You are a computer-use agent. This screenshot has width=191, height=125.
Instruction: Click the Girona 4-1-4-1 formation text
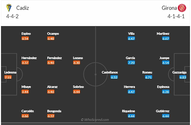pos(177,16)
